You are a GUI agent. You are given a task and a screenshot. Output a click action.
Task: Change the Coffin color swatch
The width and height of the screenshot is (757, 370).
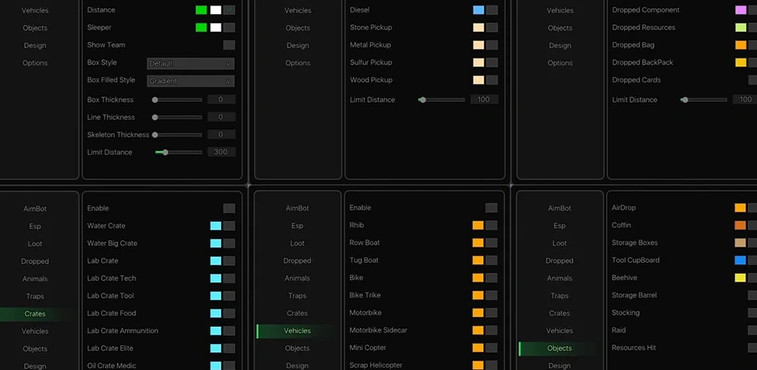click(x=740, y=225)
